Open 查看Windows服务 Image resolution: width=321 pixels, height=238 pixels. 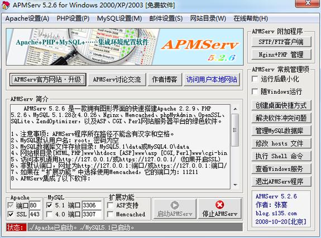[281, 169]
